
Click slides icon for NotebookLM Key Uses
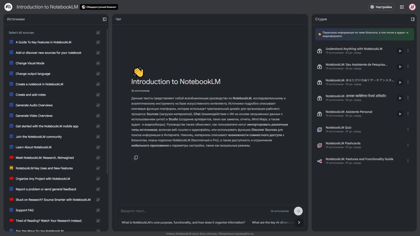pos(12,168)
